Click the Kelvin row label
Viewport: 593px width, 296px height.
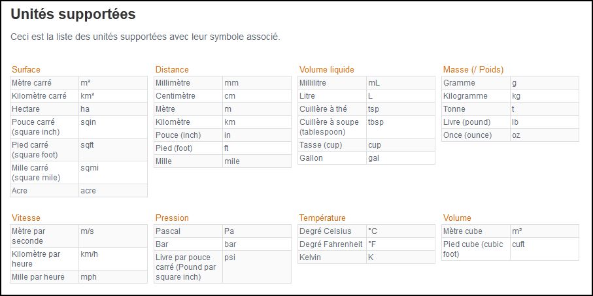[332, 257]
